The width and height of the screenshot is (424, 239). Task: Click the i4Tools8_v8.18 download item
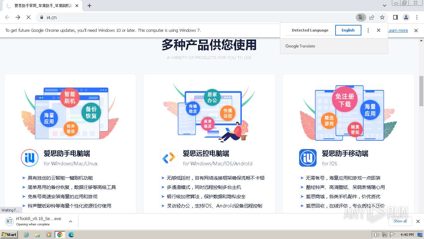(x=38, y=221)
